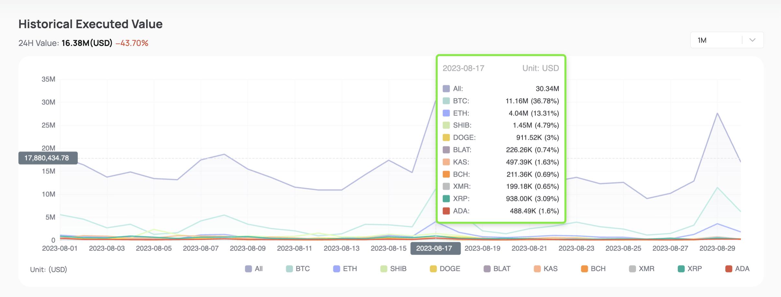Click the KAS legend icon
The width and height of the screenshot is (781, 297).
(537, 269)
